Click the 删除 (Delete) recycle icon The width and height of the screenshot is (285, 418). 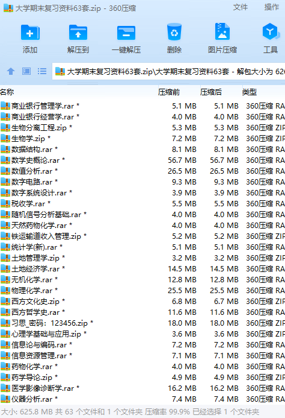[174, 32]
